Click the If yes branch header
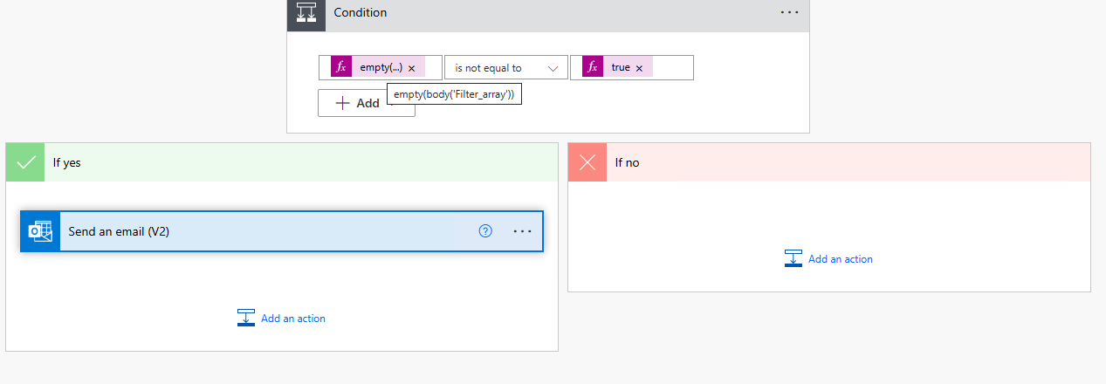This screenshot has height=384, width=1106. point(282,162)
